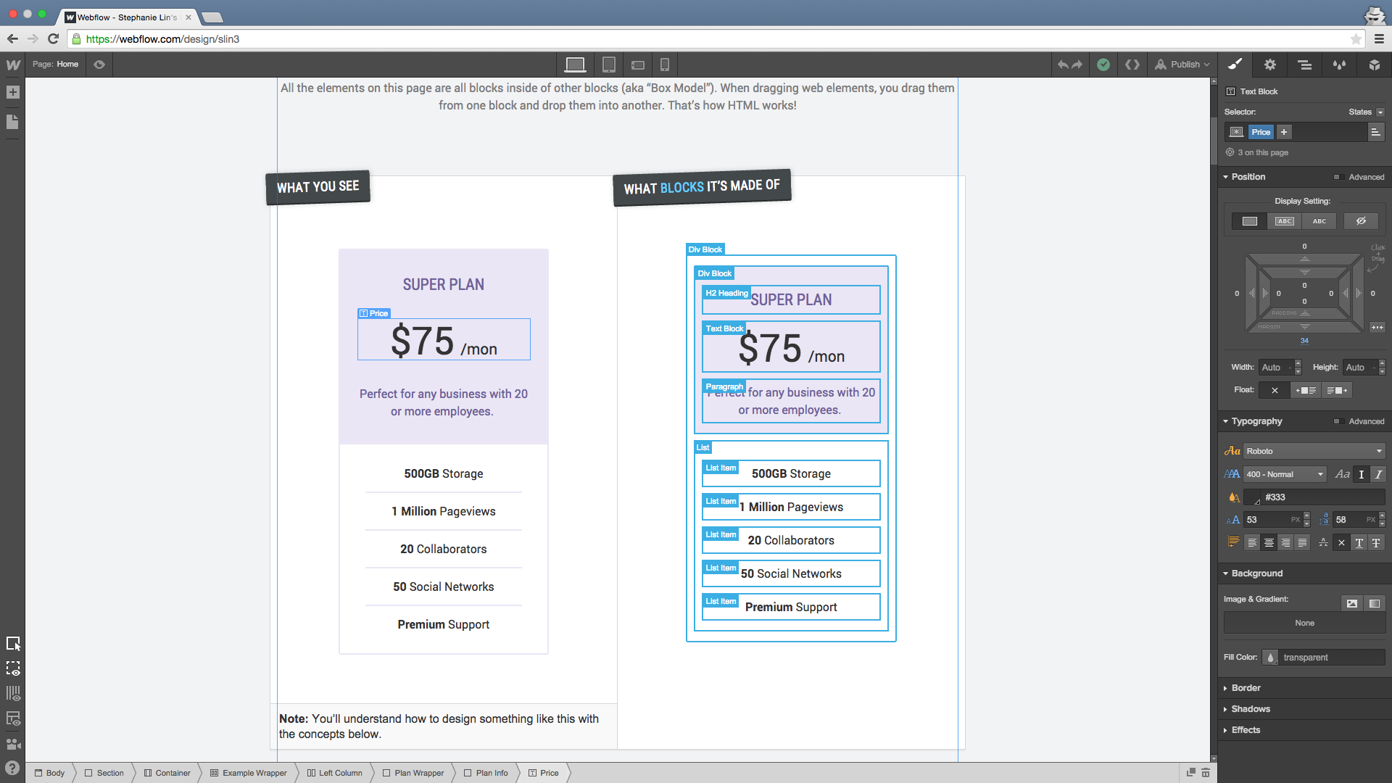The height and width of the screenshot is (783, 1392).
Task: Open the 400 - Normal weight dropdown
Action: tap(1285, 474)
